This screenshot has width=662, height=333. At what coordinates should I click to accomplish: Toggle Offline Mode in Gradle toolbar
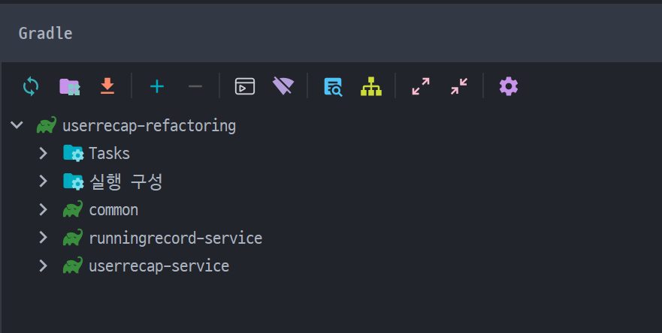(283, 86)
